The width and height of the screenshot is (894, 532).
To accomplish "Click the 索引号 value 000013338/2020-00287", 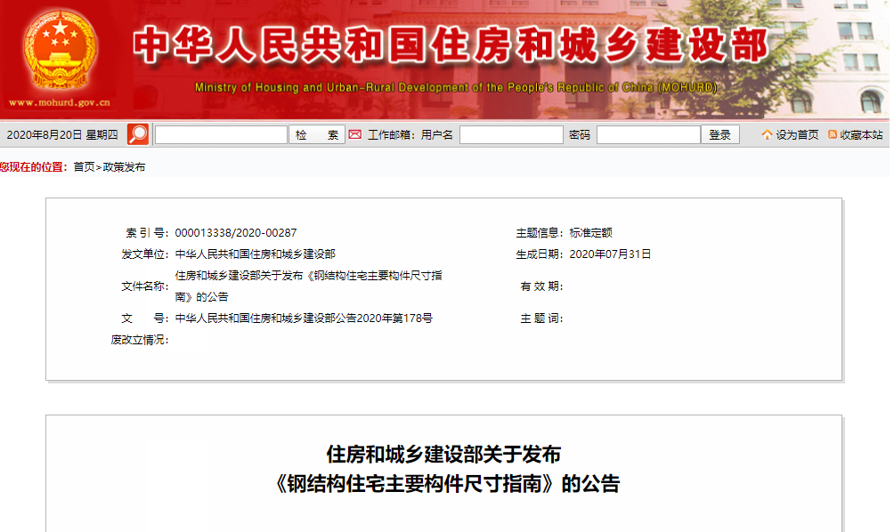I will (236, 230).
